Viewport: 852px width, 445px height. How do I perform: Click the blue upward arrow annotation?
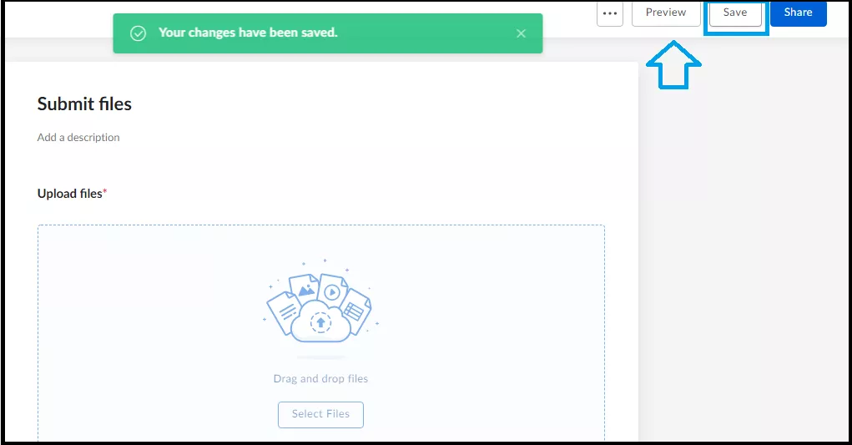click(x=673, y=64)
